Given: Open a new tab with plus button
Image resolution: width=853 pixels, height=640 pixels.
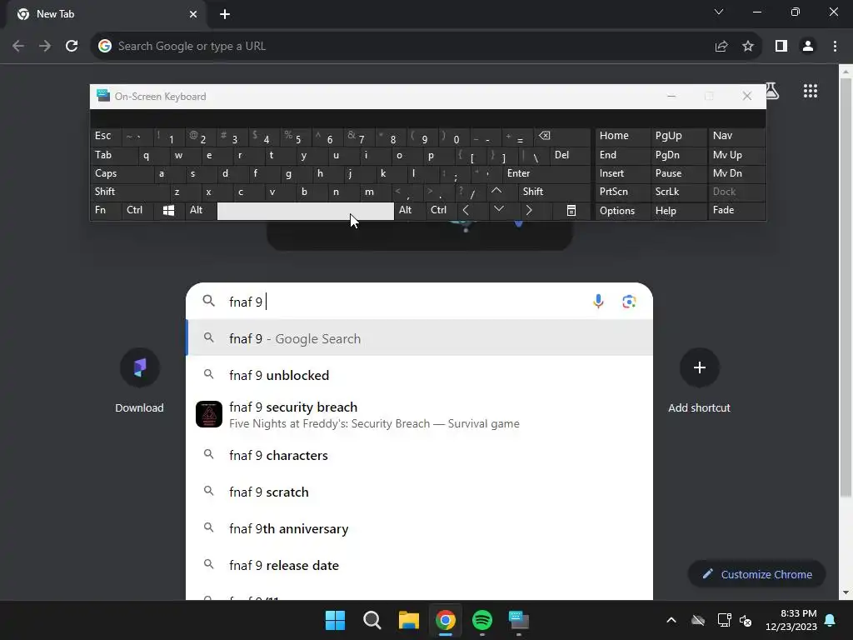Looking at the screenshot, I should 225,14.
